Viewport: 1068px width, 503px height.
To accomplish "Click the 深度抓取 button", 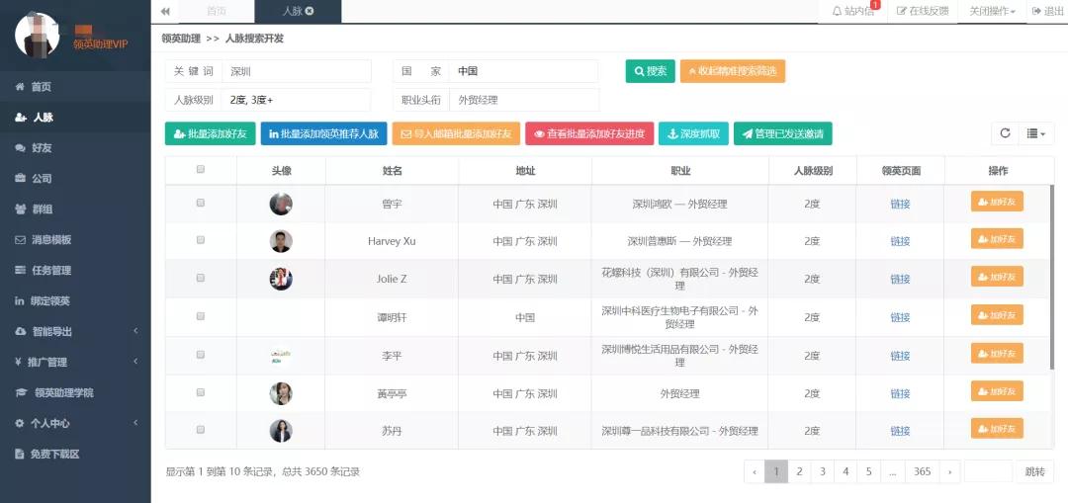I will [x=694, y=134].
